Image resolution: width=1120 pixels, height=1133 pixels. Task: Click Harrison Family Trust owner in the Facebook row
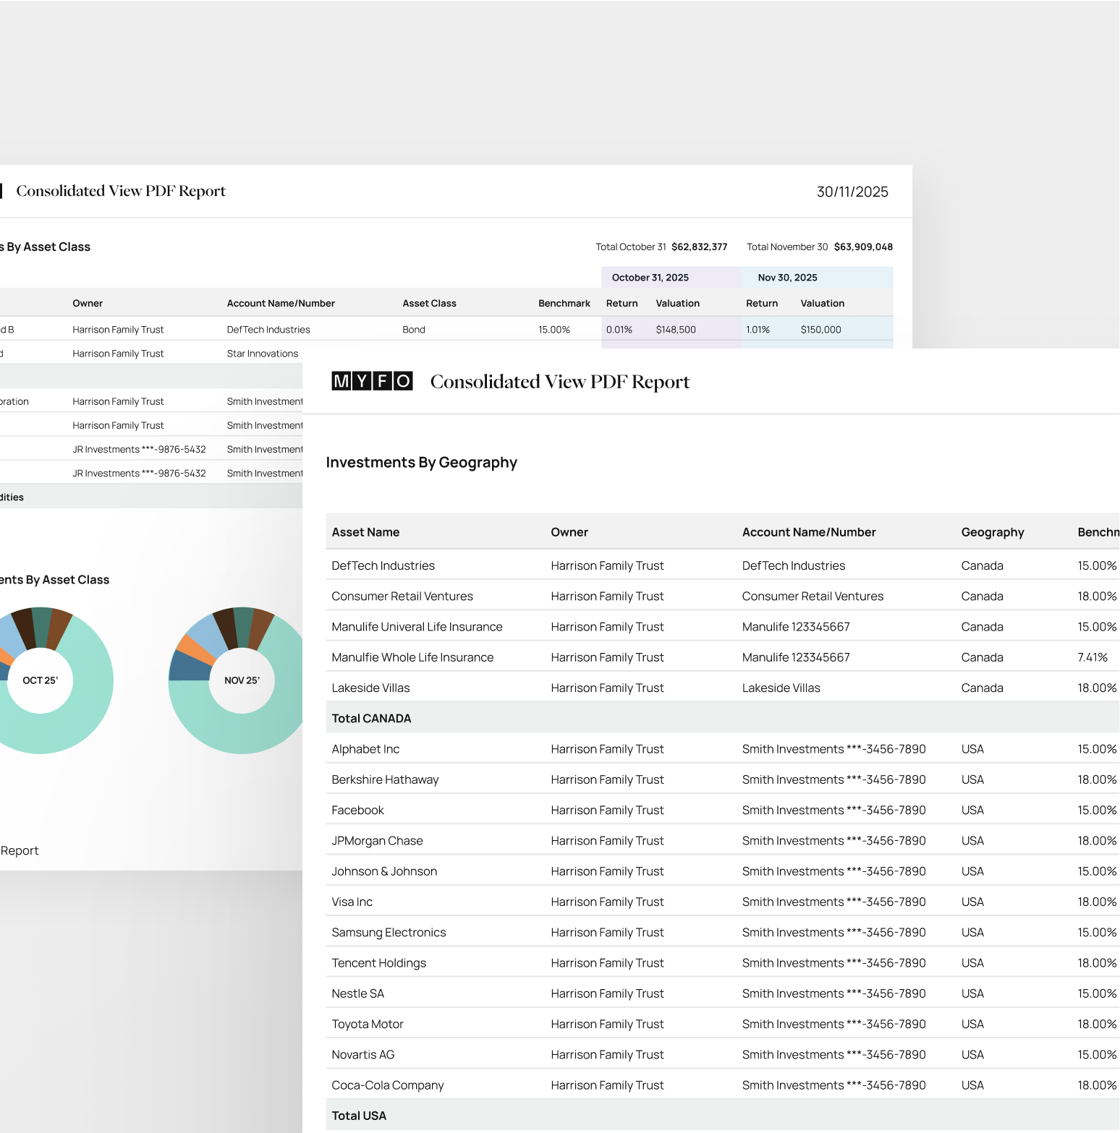pyautogui.click(x=607, y=810)
